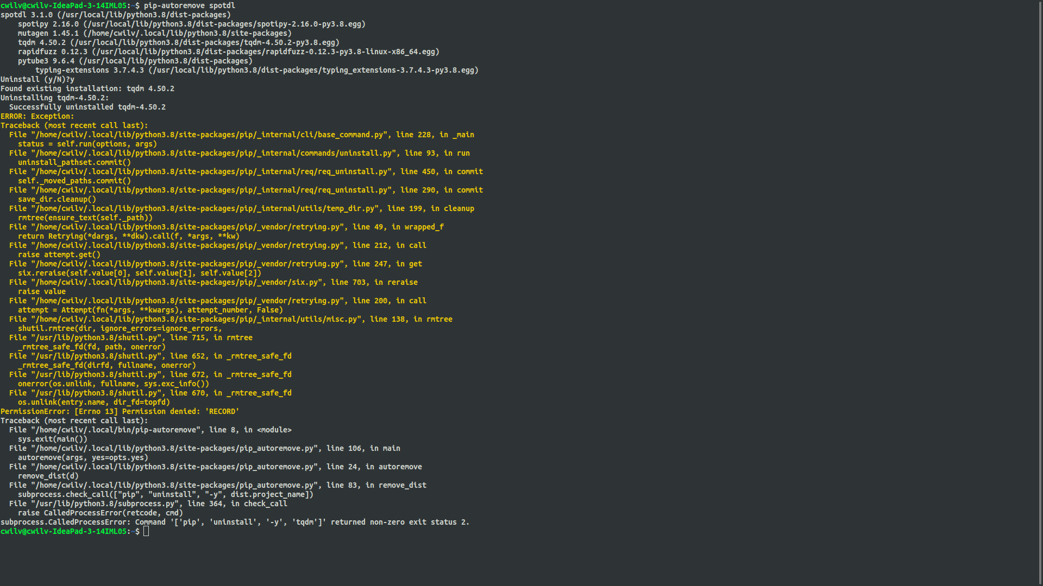The image size is (1043, 586).
Task: Click the retrying.py line 247 get entry
Action: [x=215, y=264]
